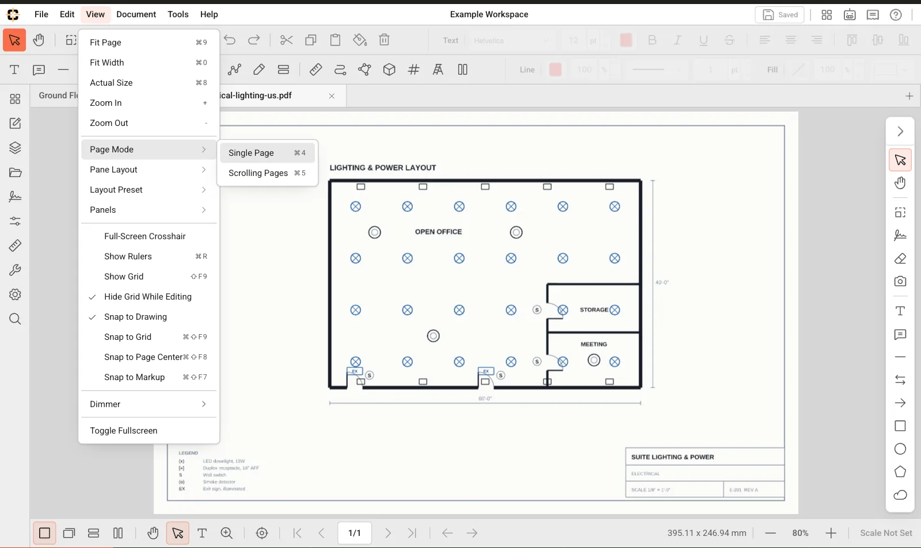This screenshot has height=548, width=921.
Task: Enable Show Grid option
Action: [x=149, y=277]
